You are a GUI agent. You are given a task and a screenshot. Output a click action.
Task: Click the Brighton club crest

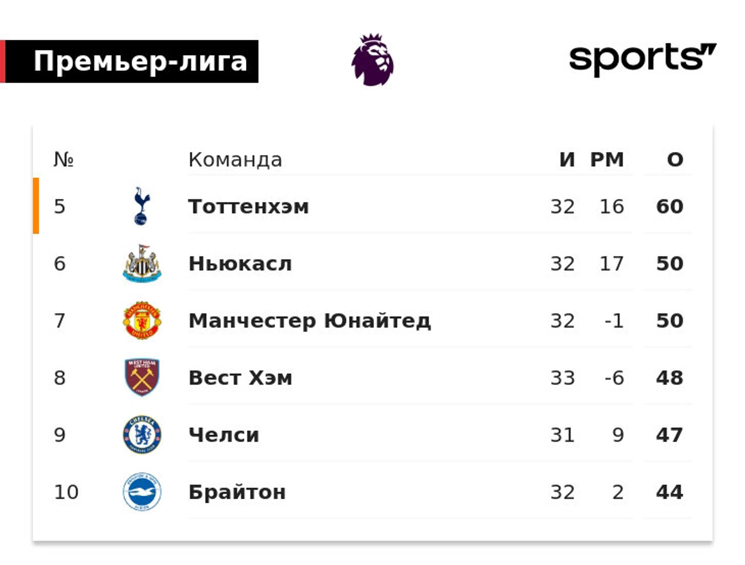[x=142, y=492]
